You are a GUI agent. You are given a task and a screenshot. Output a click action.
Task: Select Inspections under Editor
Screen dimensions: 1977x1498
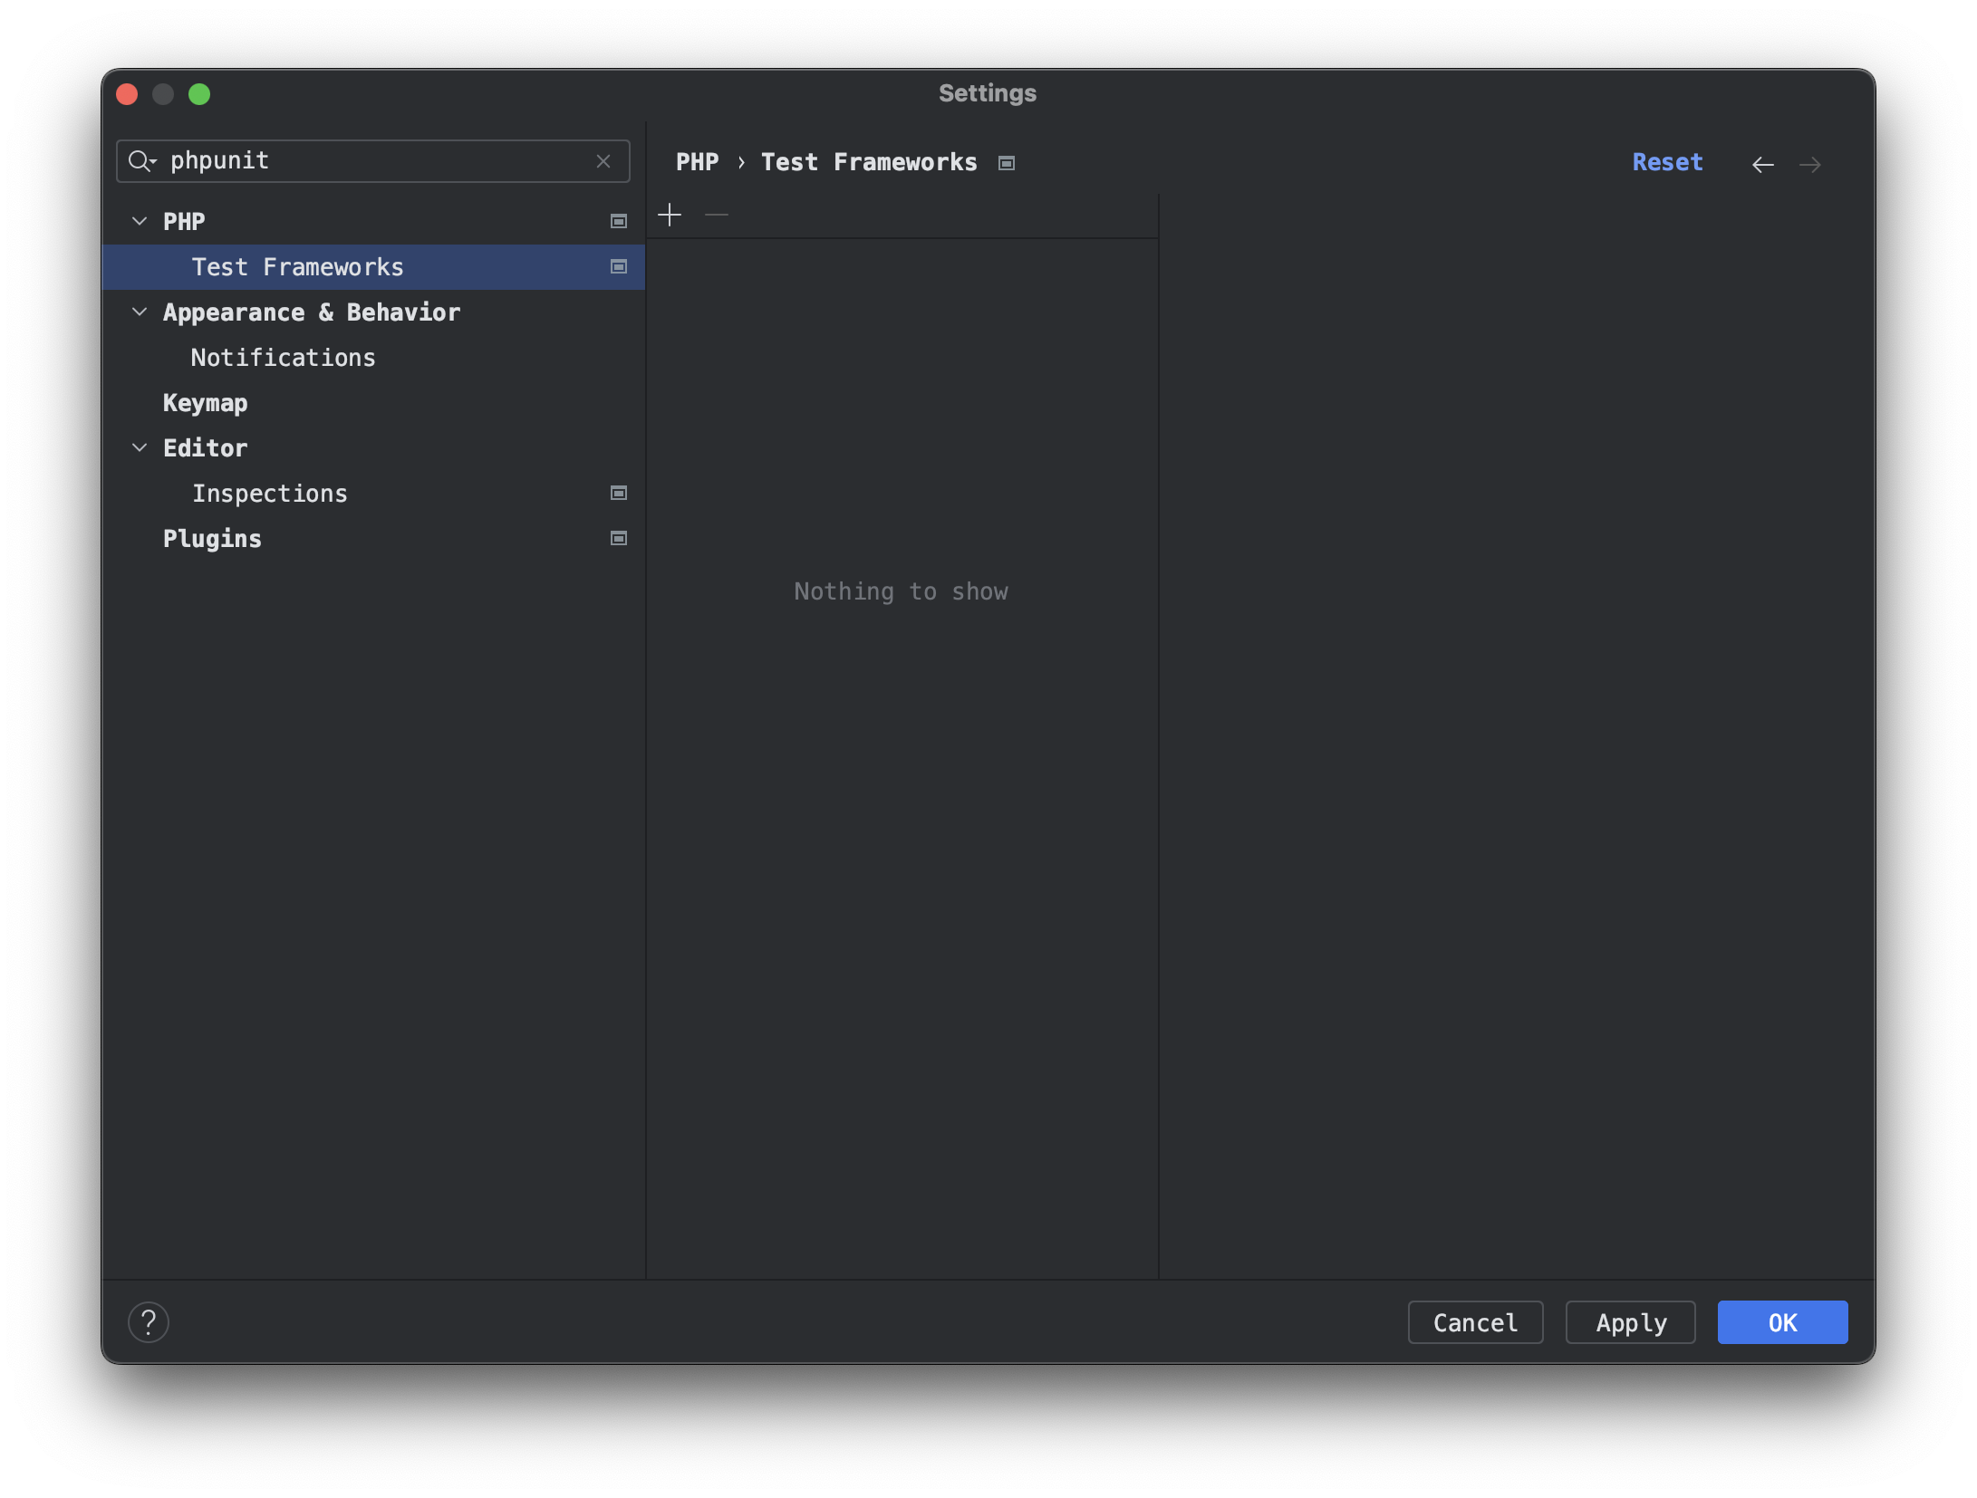[269, 494]
